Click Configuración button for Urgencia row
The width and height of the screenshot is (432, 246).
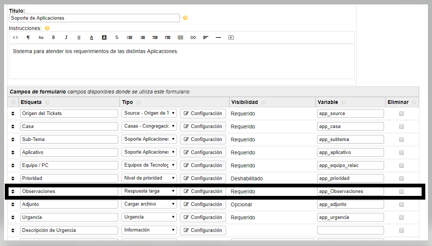(203, 217)
